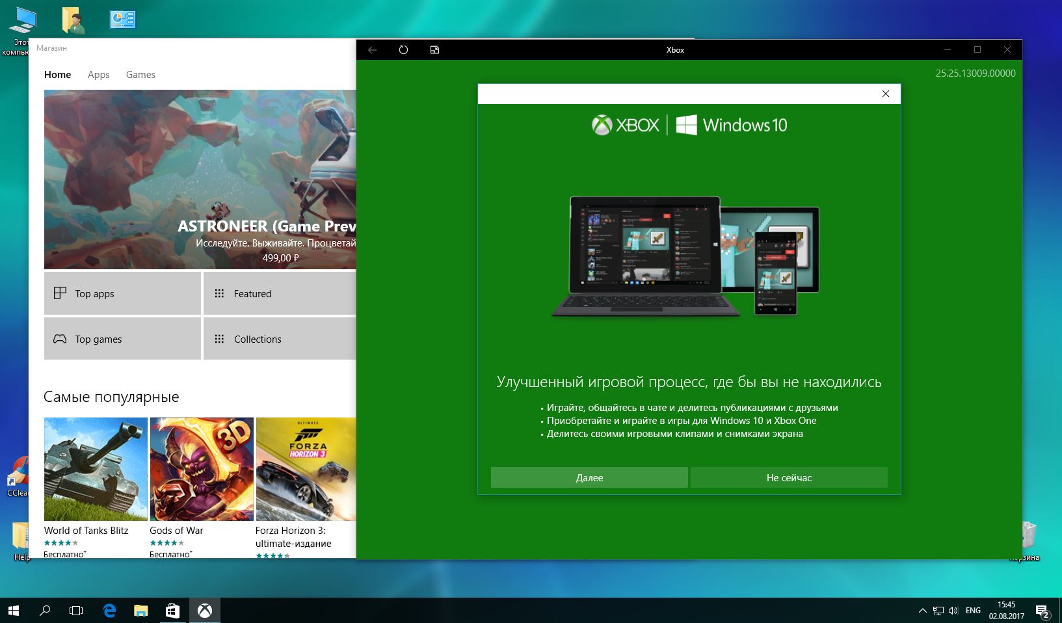Close the Xbox app window

[x=1007, y=50]
